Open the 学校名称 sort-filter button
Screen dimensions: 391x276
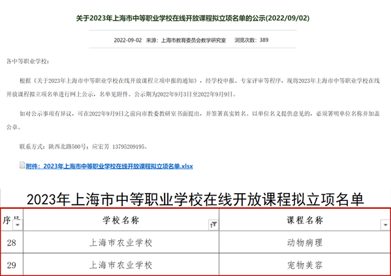coord(213,224)
